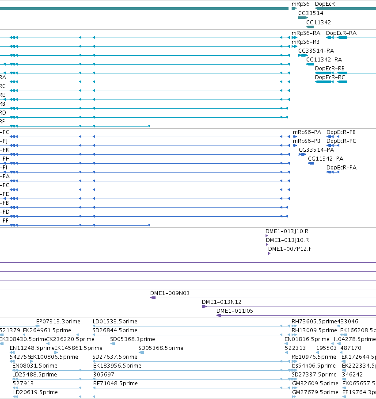Click EST EK145861.5prime

[56, 353]
